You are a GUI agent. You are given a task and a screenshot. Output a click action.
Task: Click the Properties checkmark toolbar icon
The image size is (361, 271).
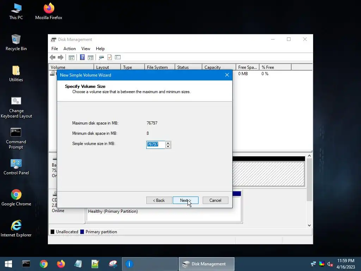click(110, 57)
